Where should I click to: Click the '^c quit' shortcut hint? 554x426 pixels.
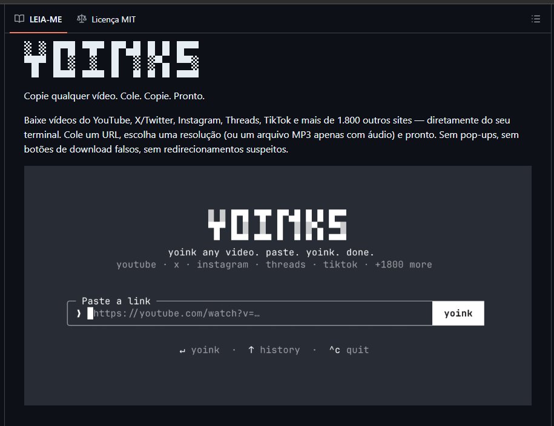pyautogui.click(x=349, y=350)
